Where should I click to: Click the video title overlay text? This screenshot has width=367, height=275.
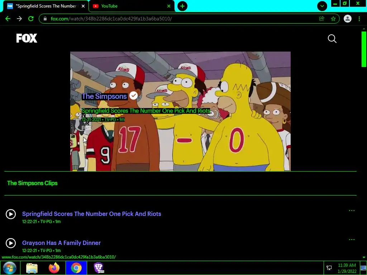pos(146,111)
